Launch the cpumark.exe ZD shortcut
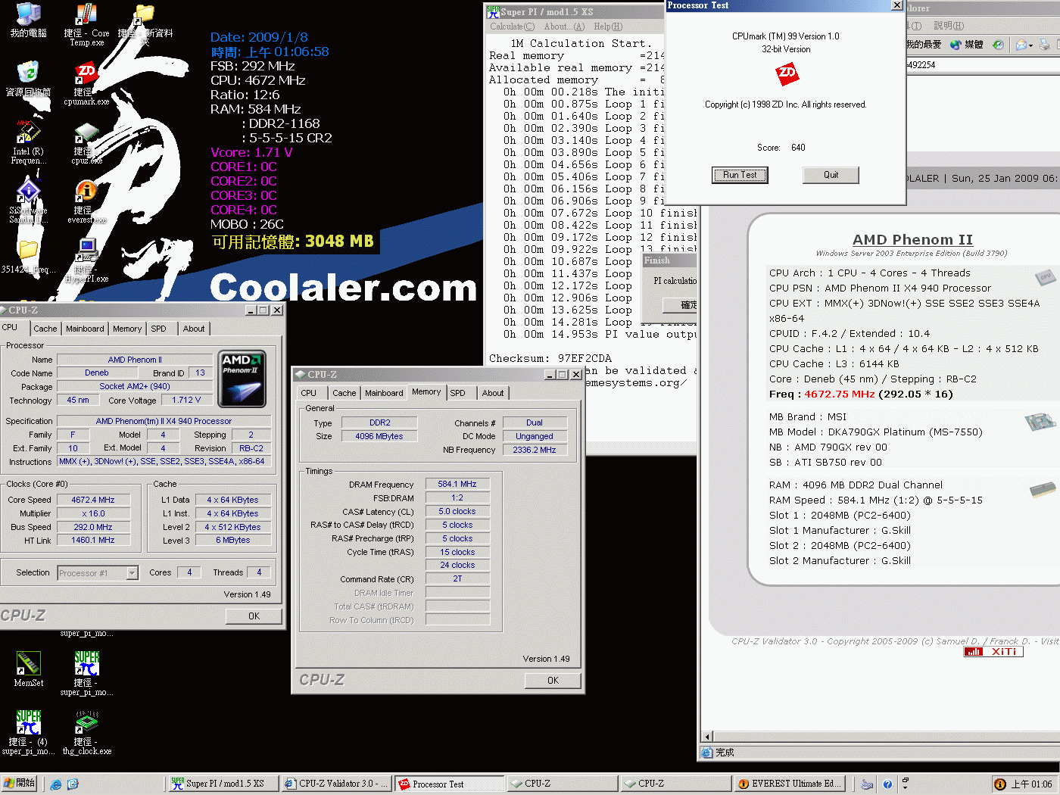This screenshot has width=1060, height=795. [86, 73]
